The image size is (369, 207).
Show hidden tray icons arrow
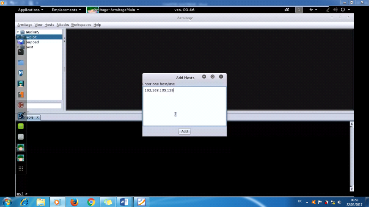pyautogui.click(x=307, y=202)
